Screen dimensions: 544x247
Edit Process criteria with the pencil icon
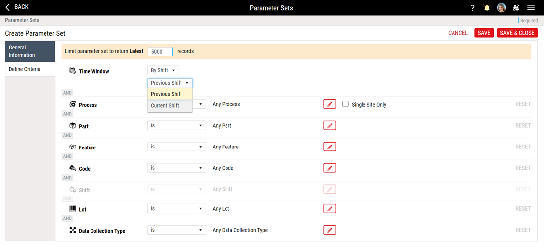pos(330,104)
